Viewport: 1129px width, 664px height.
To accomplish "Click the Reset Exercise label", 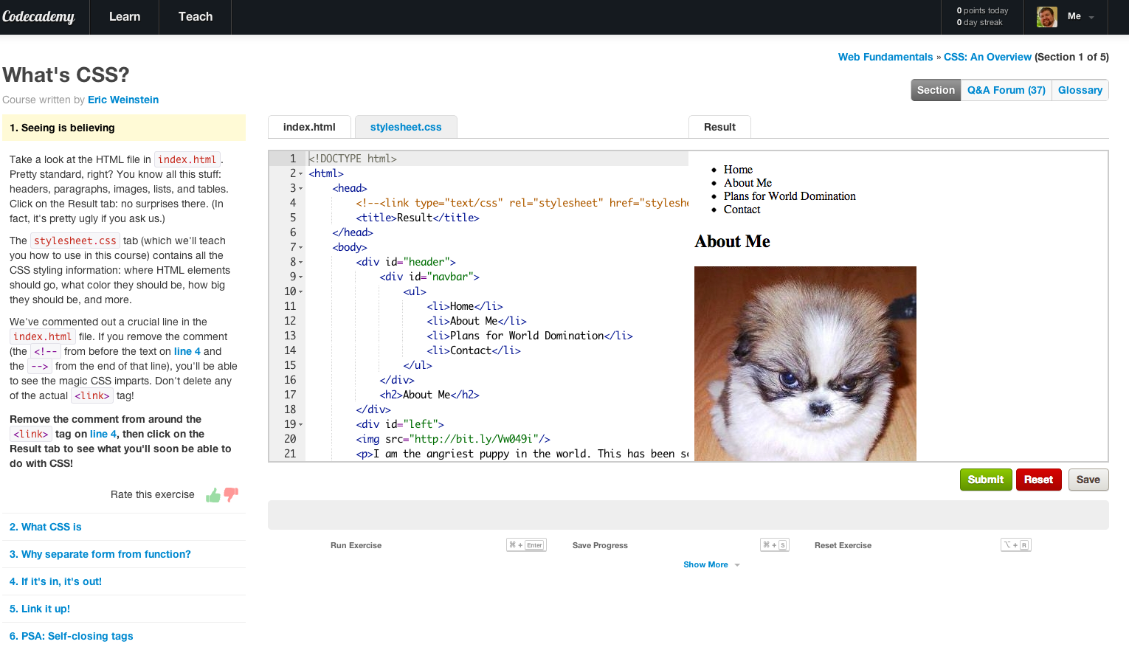I will [x=843, y=545].
